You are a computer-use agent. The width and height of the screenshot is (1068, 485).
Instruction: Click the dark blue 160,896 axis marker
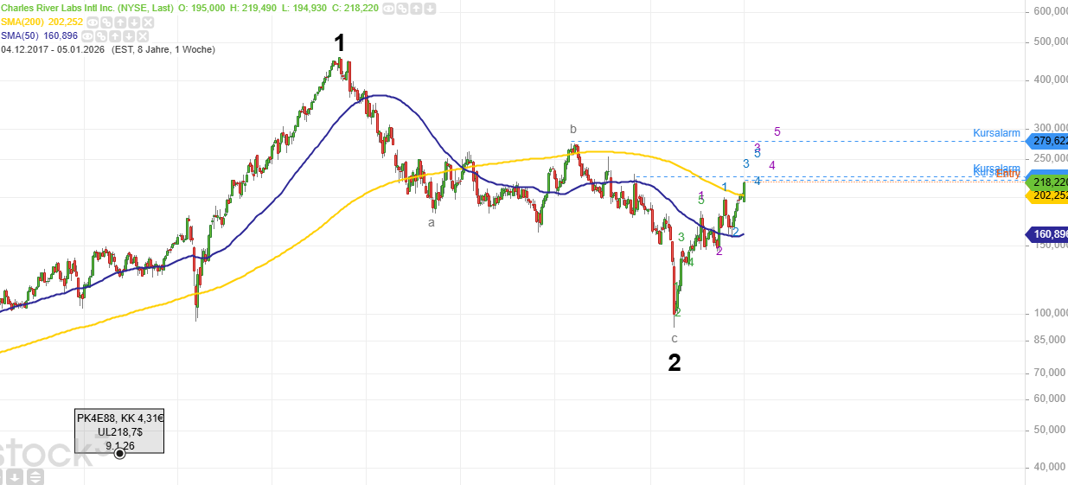pyautogui.click(x=1048, y=234)
